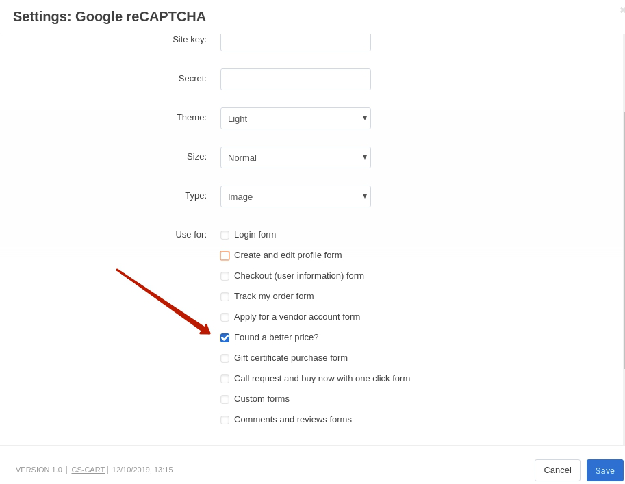The height and width of the screenshot is (484, 625).
Task: Tick Create and edit profile form checkbox
Action: pos(225,255)
